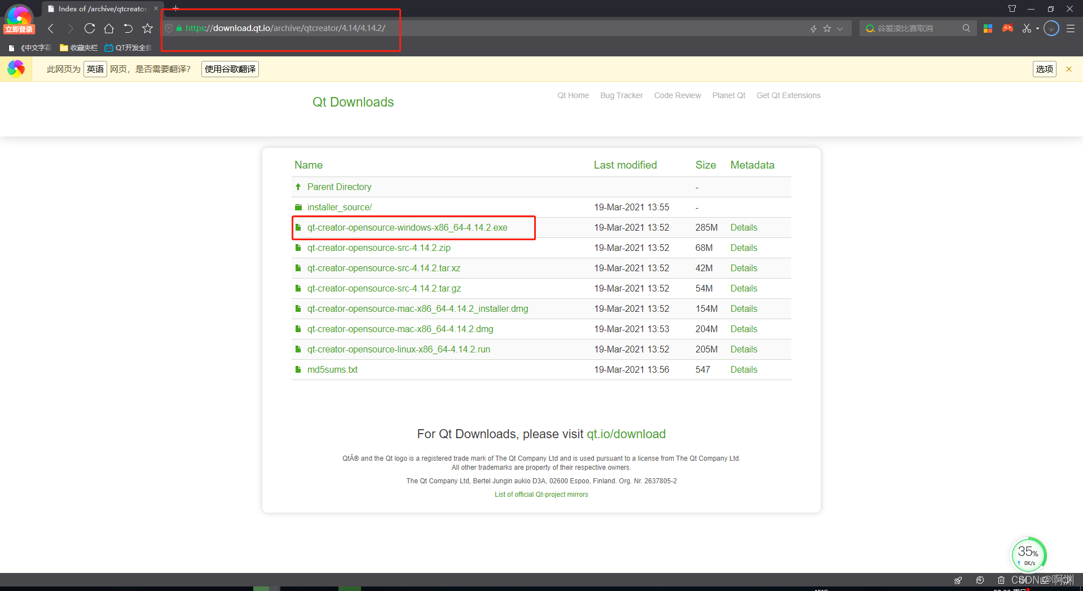Screen dimensions: 1083x591
Task: Open the red game controller extension
Action: pos(1007,28)
